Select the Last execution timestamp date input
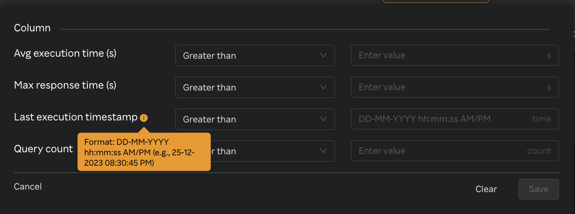 [439, 119]
